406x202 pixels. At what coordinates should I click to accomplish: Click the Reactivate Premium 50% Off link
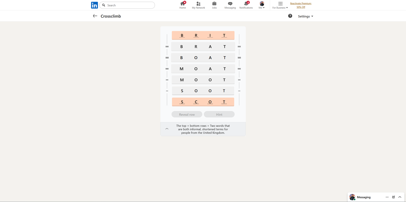pos(301,5)
